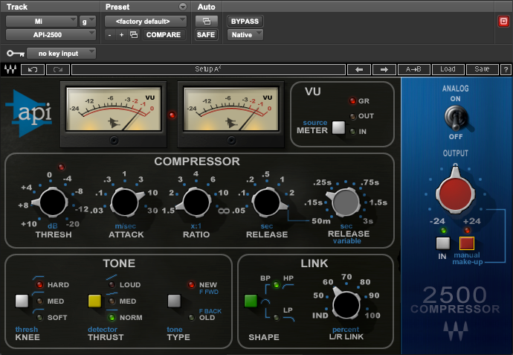
Task: Click the RATIO knob
Action: point(196,202)
